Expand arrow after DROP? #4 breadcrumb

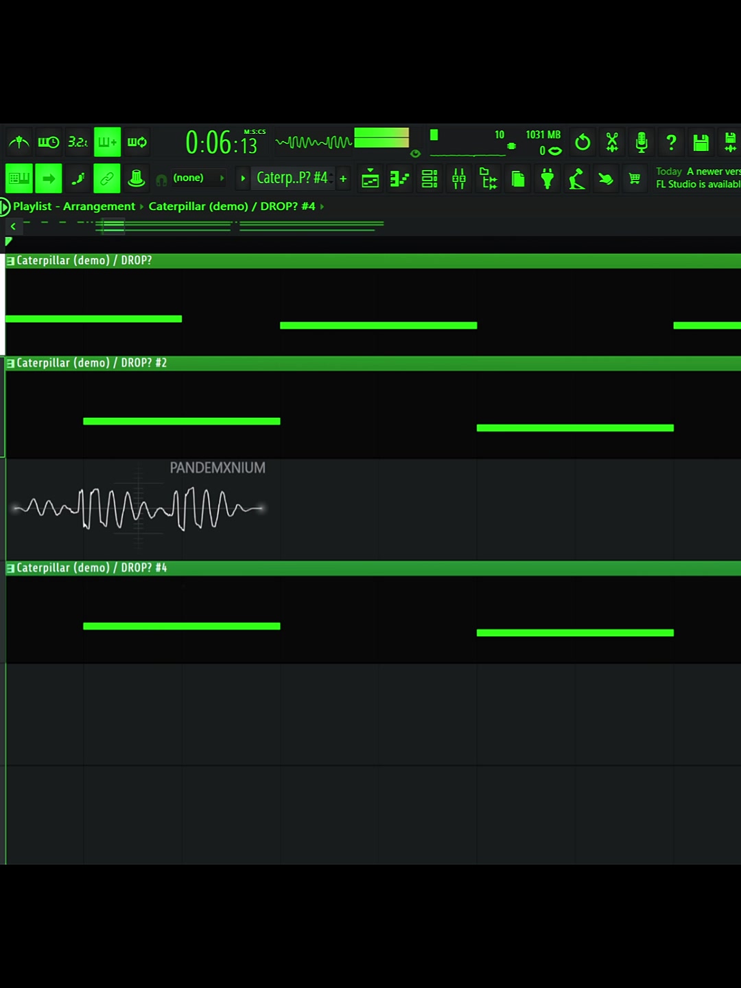point(322,207)
